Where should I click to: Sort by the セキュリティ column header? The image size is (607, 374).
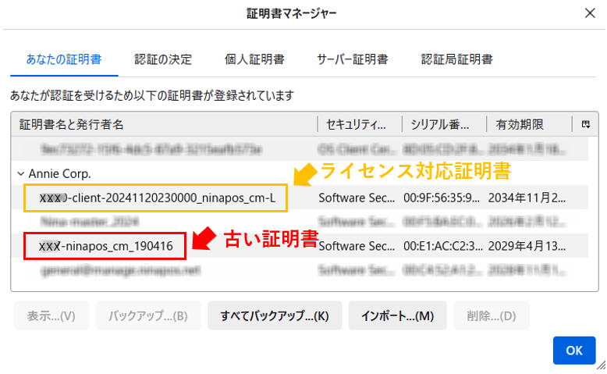point(357,125)
